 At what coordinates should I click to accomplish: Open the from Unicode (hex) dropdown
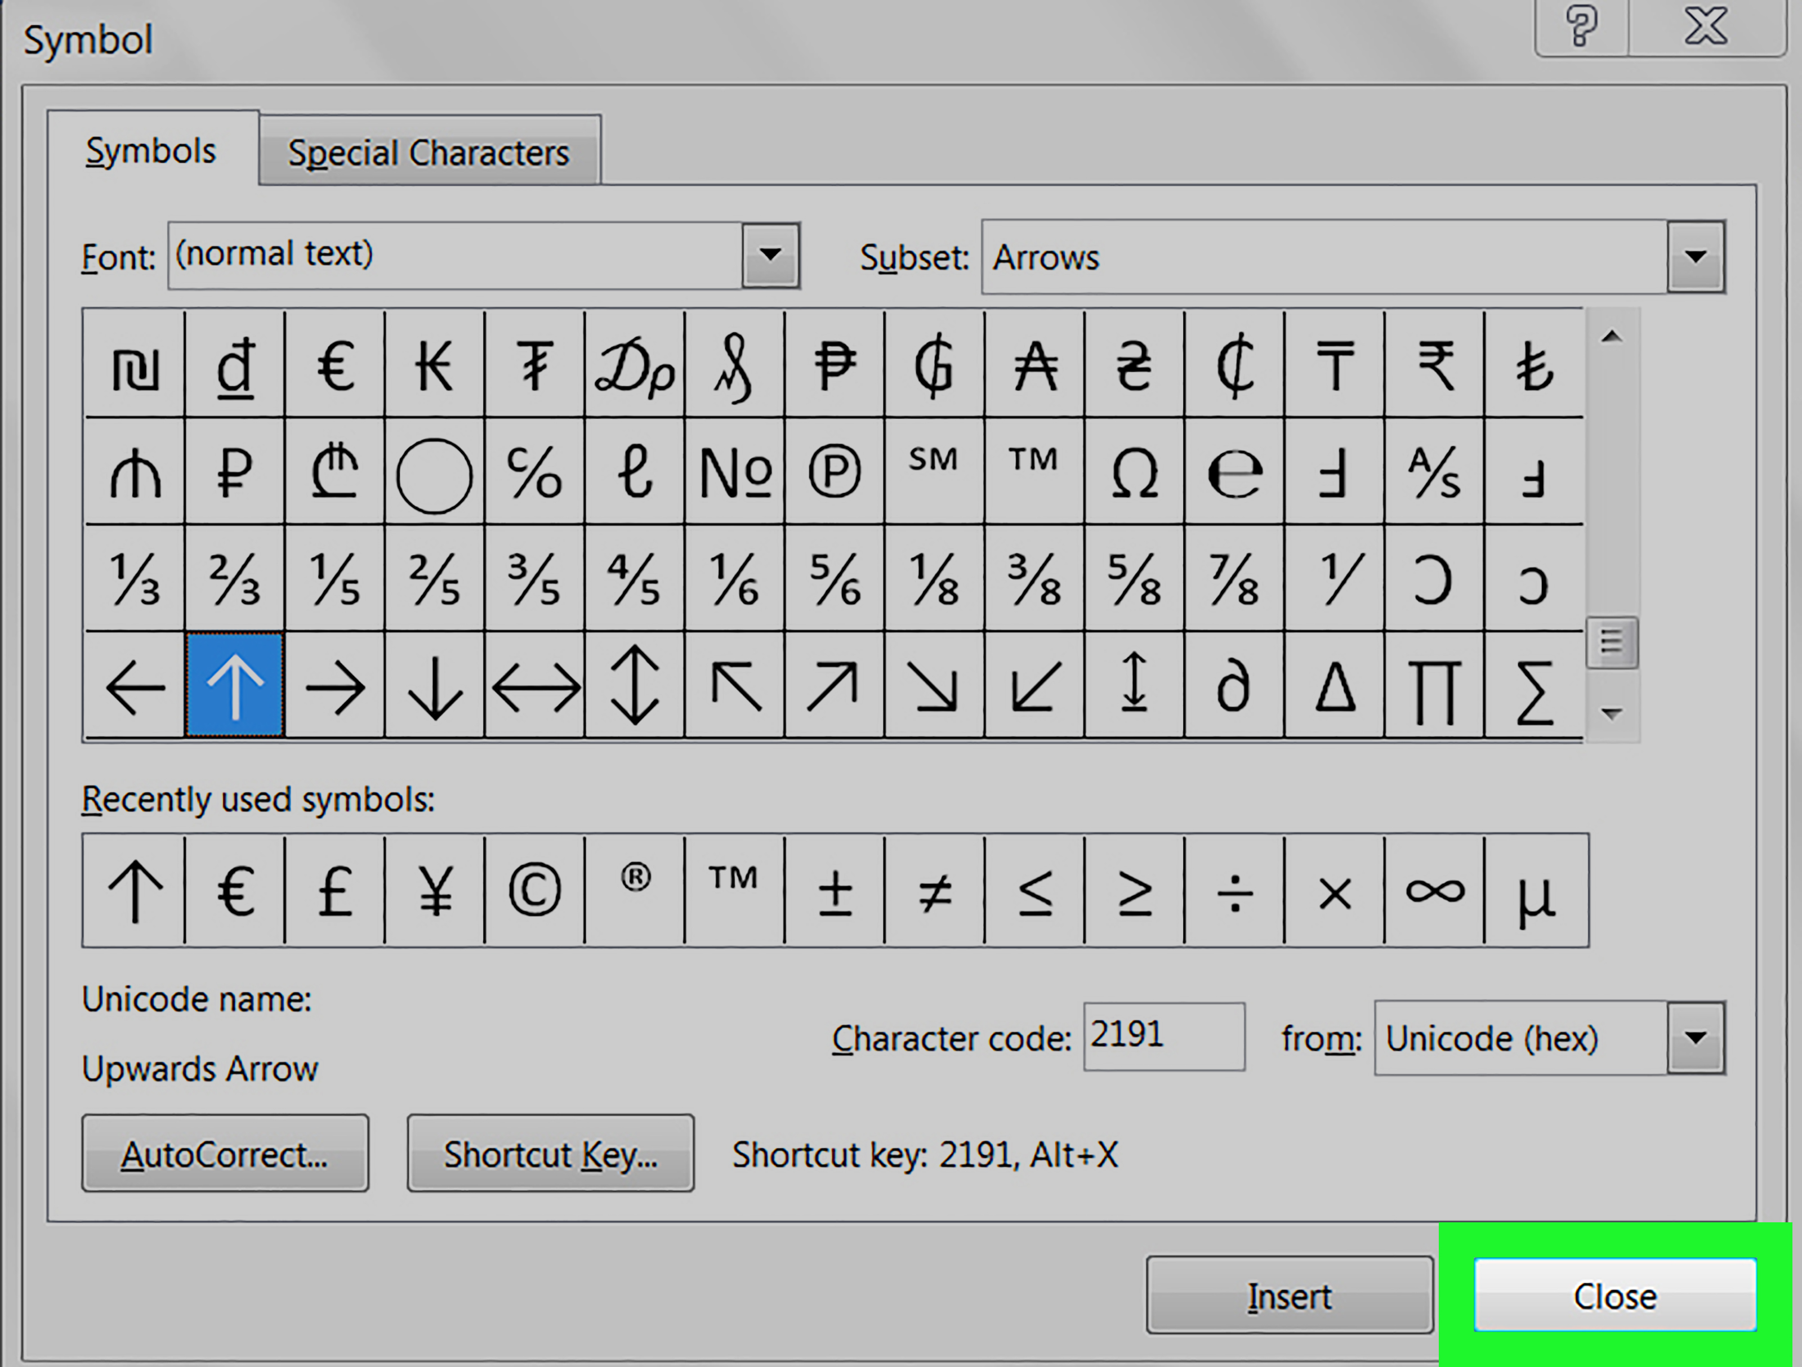click(x=1695, y=1039)
